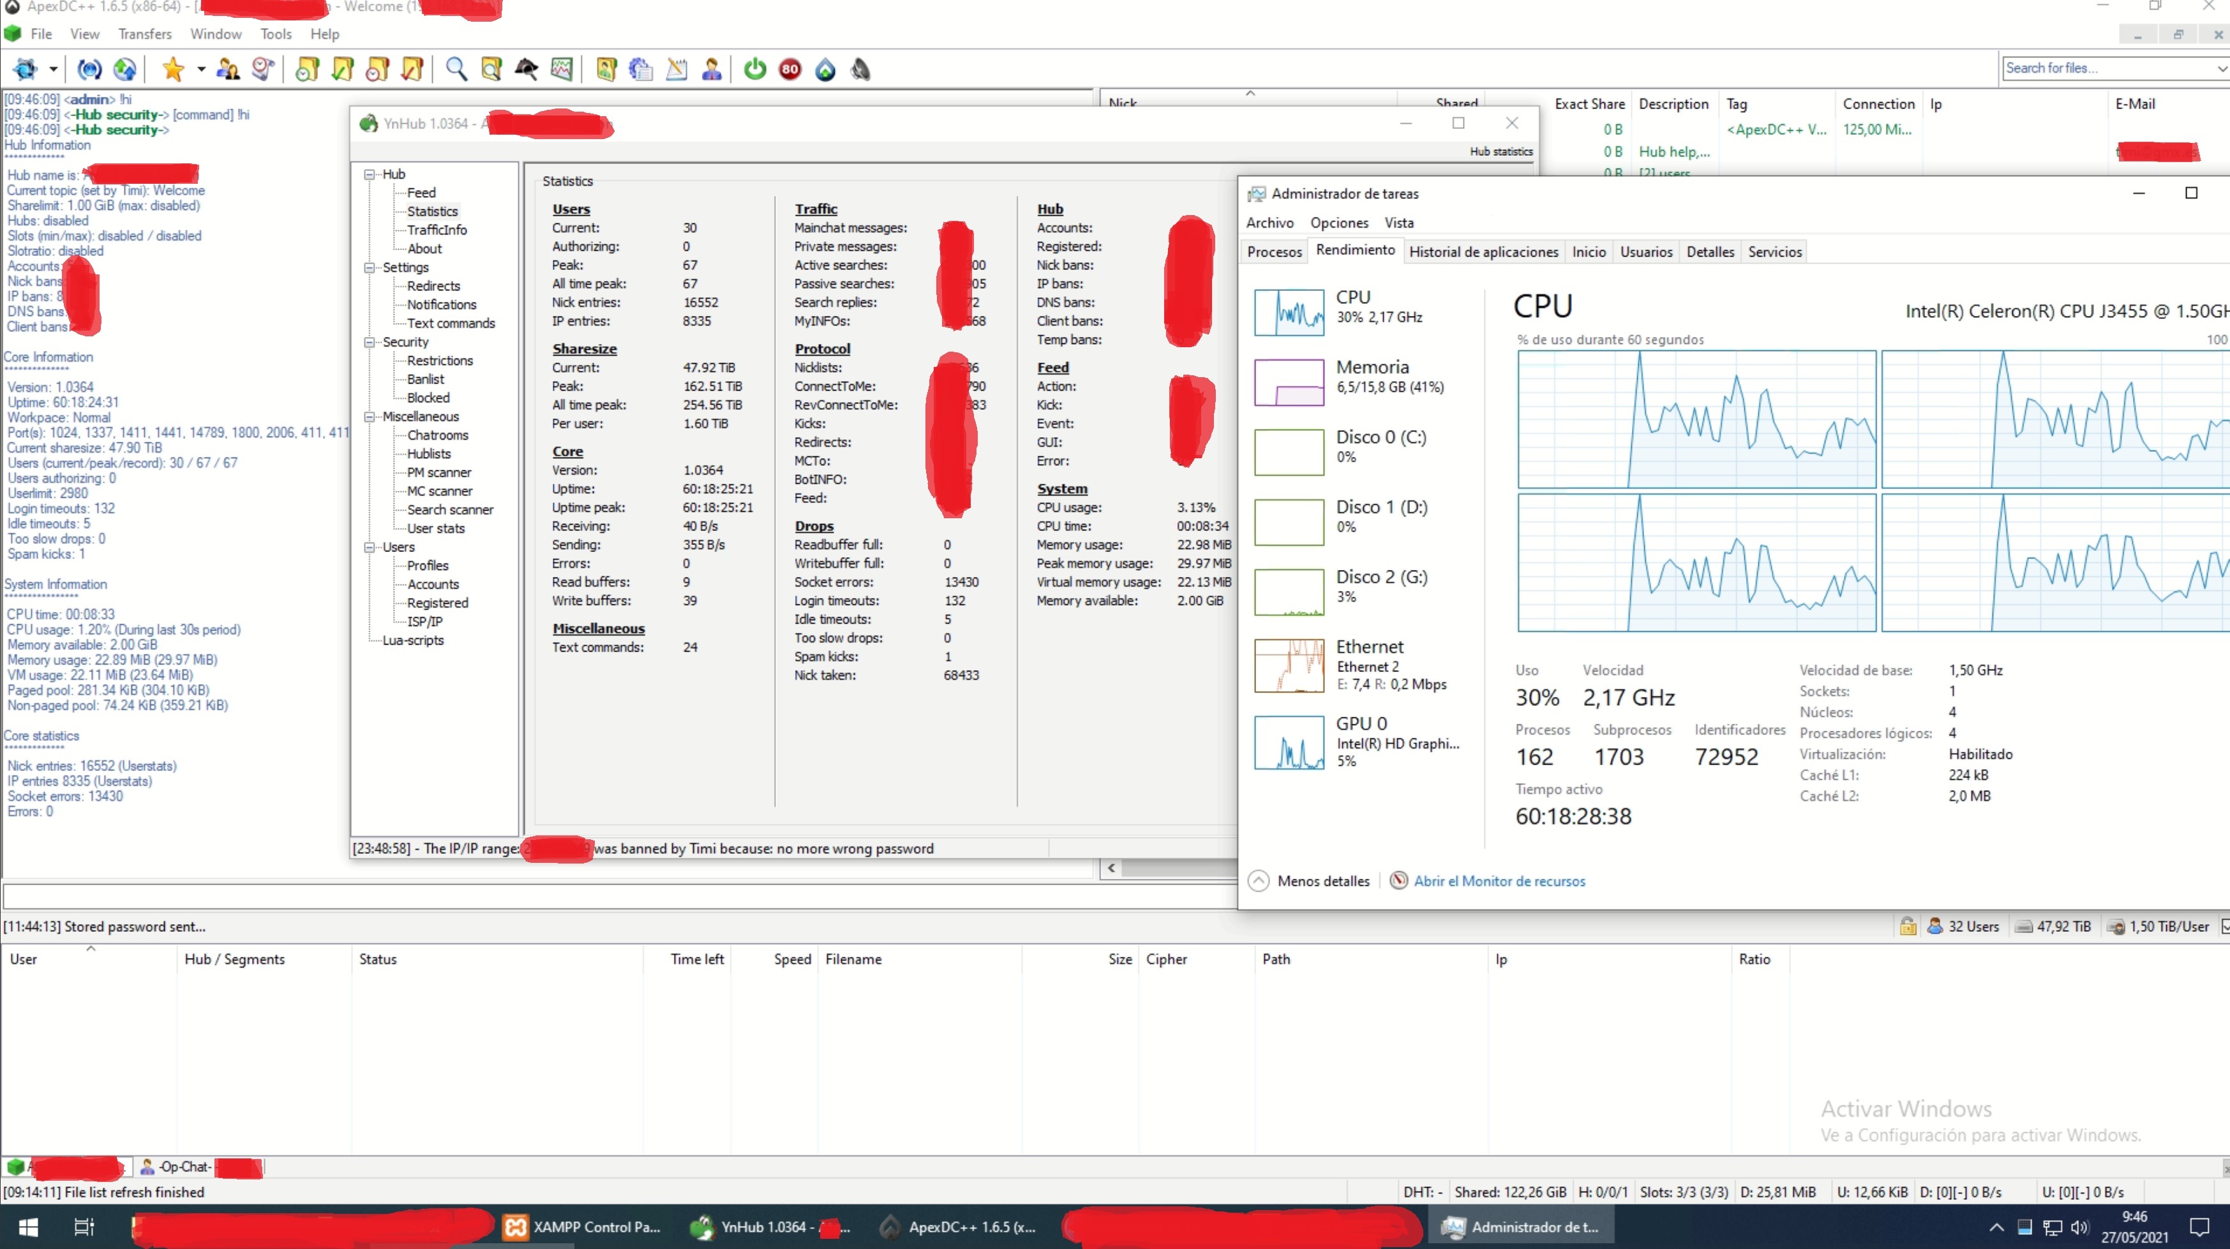2230x1249 pixels.
Task: Open dropdown arrow next to Favorite Hubs star
Action: click(x=201, y=69)
